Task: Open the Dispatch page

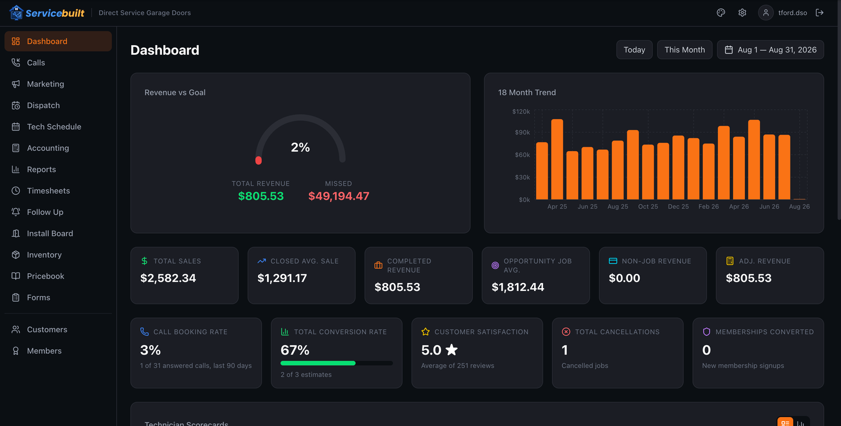Action: [x=58, y=105]
